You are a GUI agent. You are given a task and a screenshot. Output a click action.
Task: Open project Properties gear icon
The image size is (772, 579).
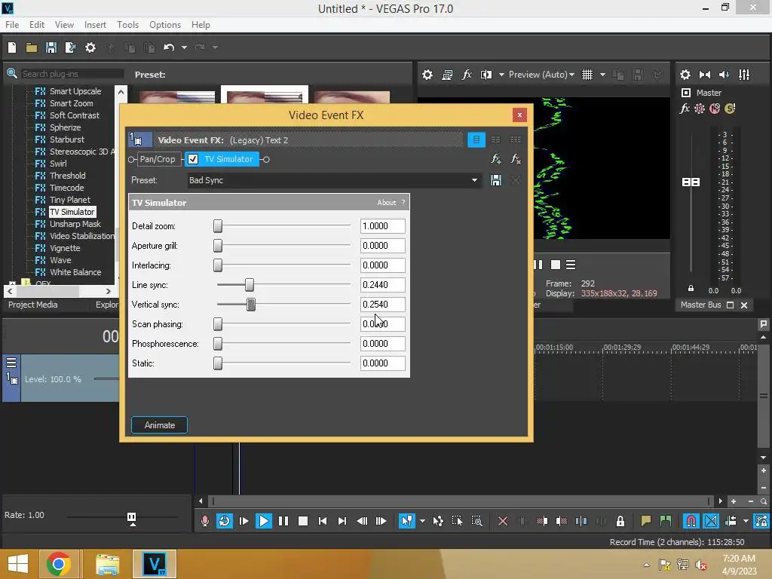[90, 47]
